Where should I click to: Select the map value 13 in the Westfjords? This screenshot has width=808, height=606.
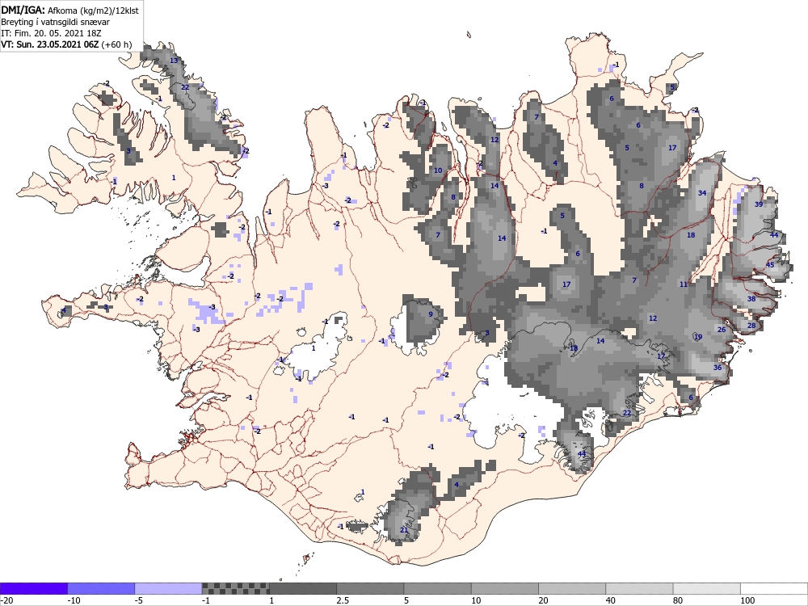click(174, 61)
